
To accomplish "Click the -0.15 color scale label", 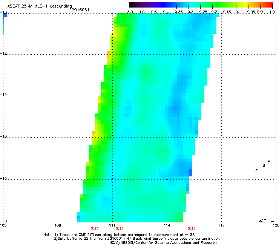I will [225, 12].
